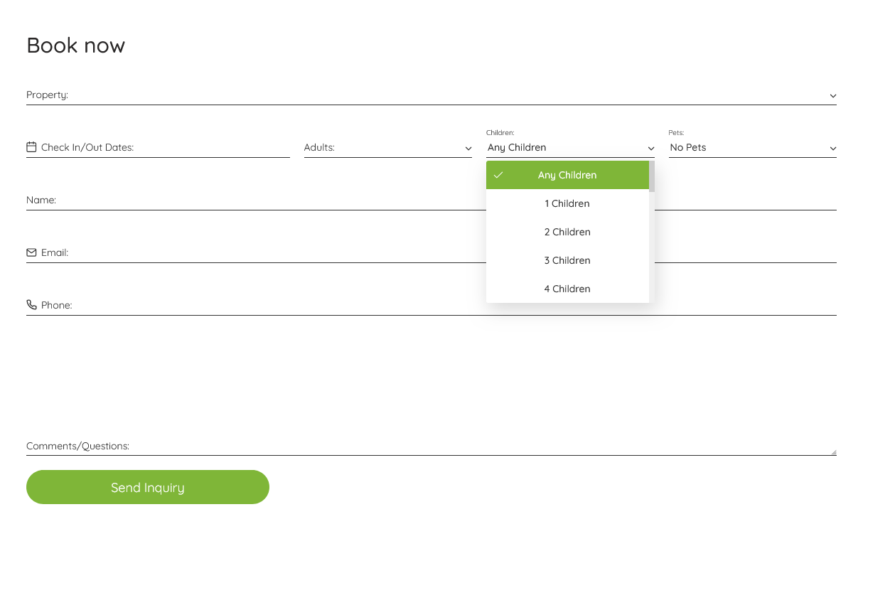Click the Property dropdown chevron arrow

pos(833,96)
